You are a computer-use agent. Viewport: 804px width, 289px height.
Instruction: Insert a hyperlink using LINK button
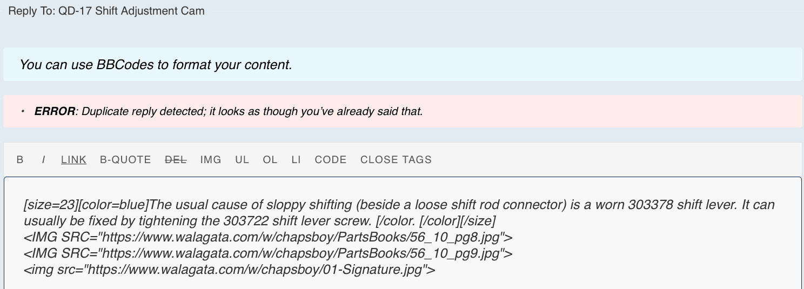click(x=73, y=160)
